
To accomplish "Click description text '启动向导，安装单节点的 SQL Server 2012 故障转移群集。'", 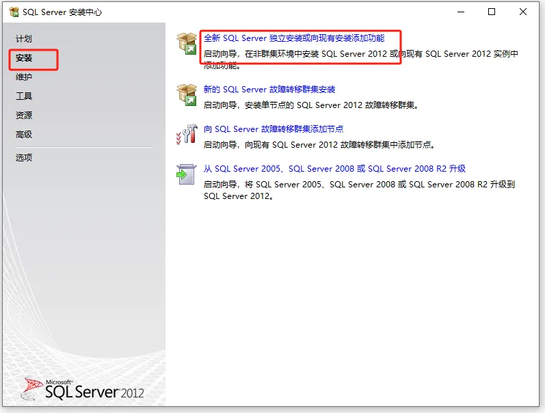I will click(x=311, y=105).
